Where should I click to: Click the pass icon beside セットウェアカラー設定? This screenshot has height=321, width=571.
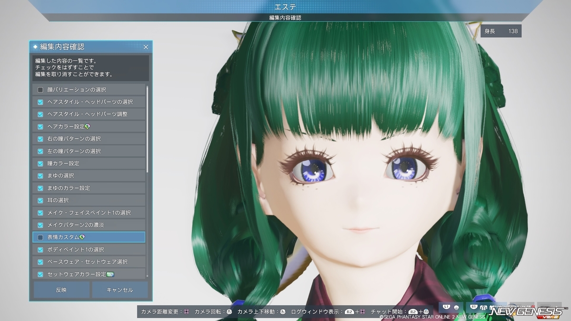[110, 274]
